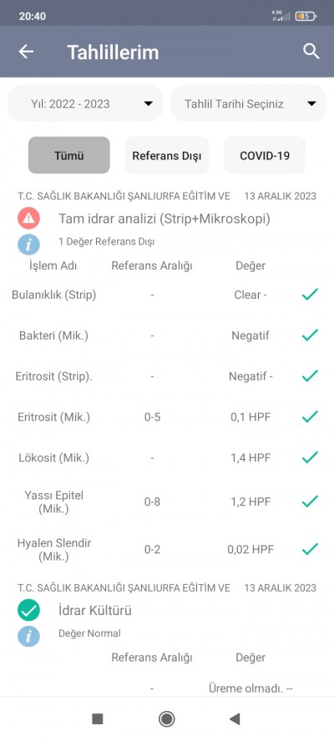Tap checkmark for Bulanıklık (Strip) row
Viewport: 334px width, 741px height.
click(310, 295)
